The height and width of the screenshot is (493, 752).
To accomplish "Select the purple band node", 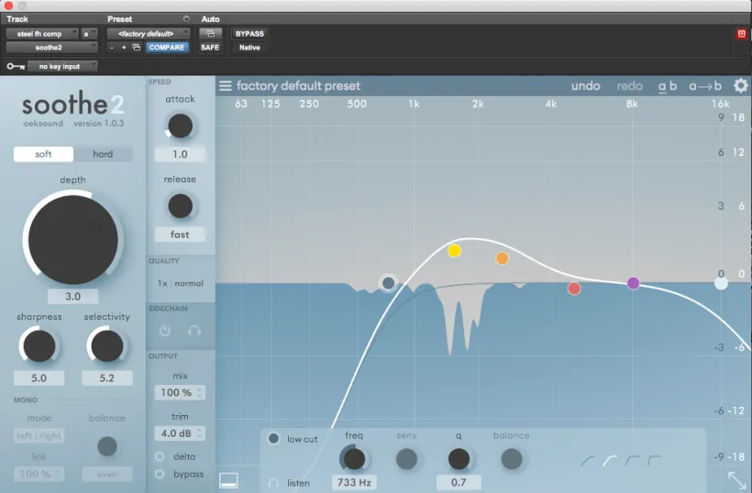I will tap(633, 283).
